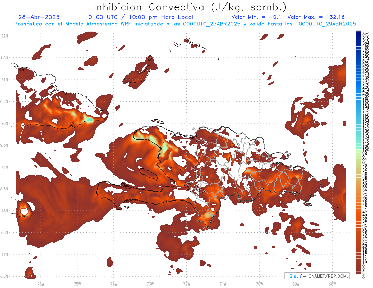Image resolution: width=373 pixels, height=288 pixels.
Task: Click the "70W" longitude label
Action: [259, 284]
